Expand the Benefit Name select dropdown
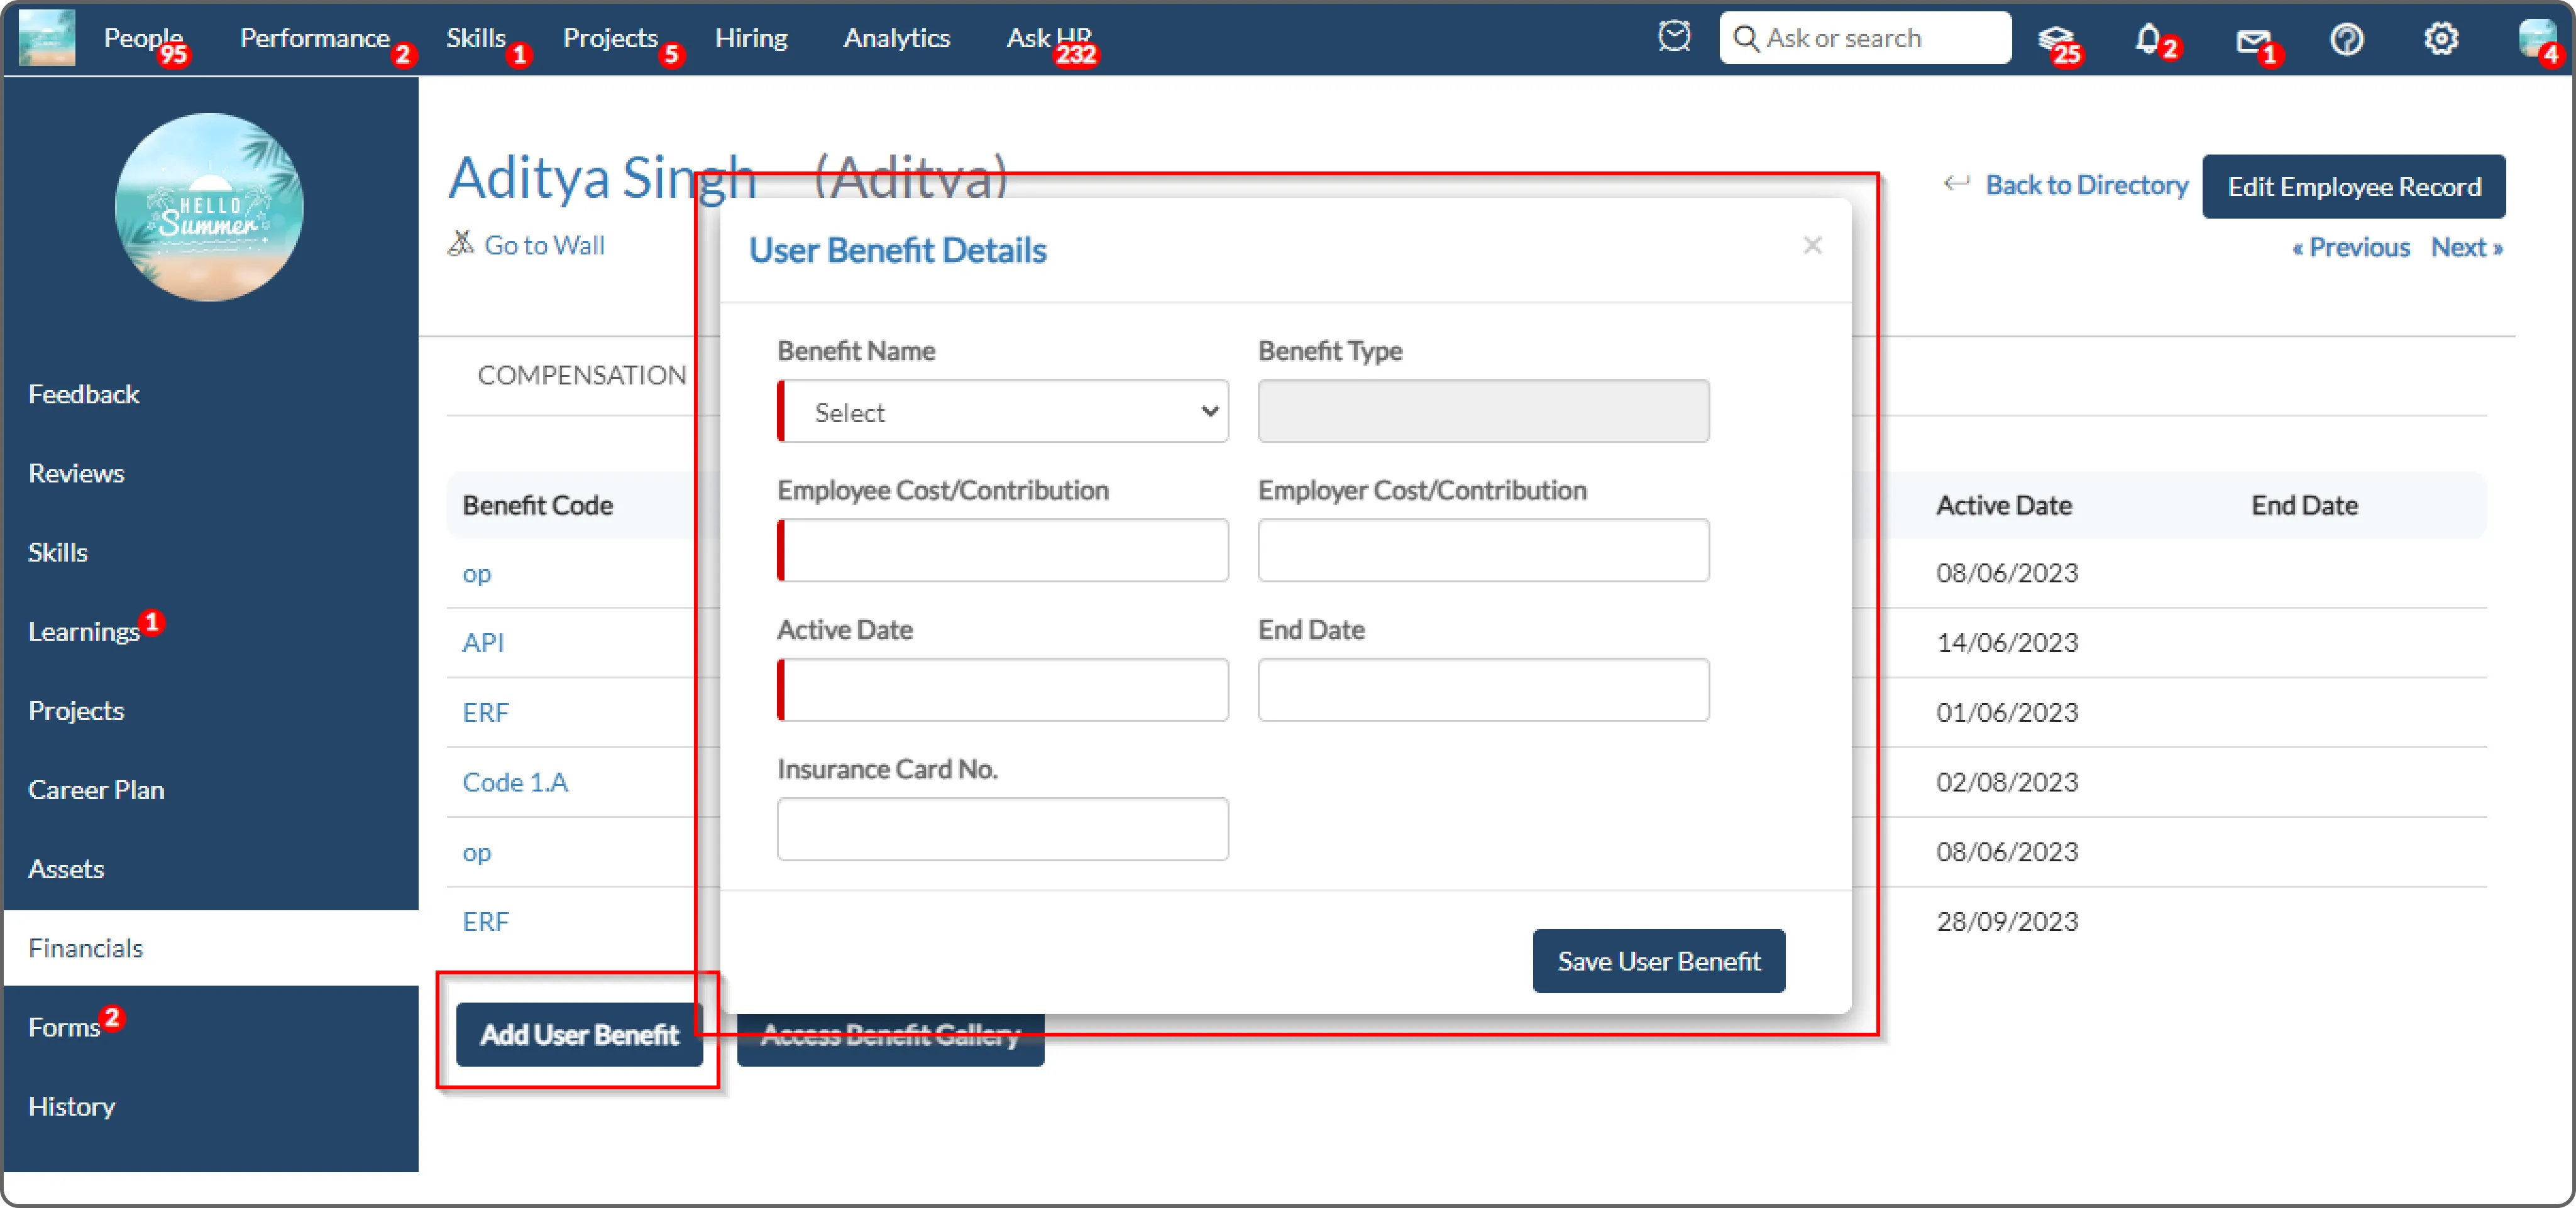 click(1003, 411)
